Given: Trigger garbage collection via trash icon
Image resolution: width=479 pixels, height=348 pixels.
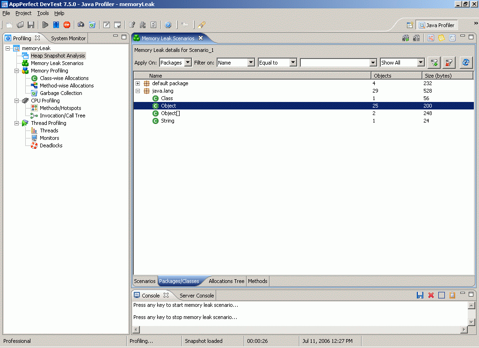Looking at the screenshot, I should click(92, 25).
